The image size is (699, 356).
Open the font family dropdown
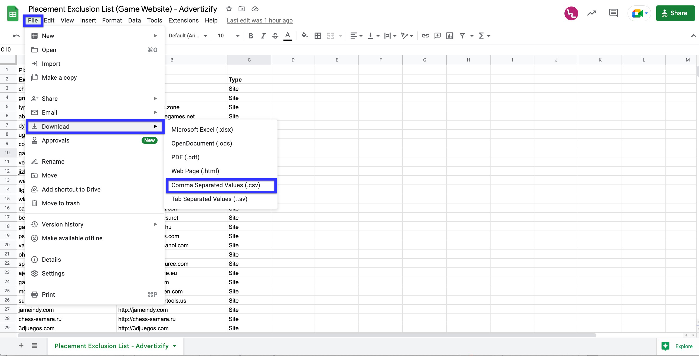[x=188, y=35]
